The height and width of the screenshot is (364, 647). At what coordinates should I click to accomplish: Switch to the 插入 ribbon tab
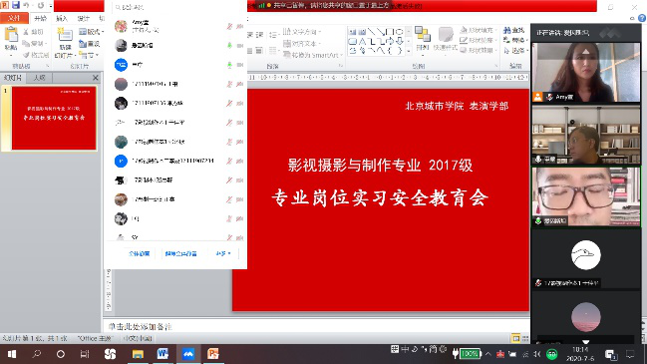coord(62,18)
